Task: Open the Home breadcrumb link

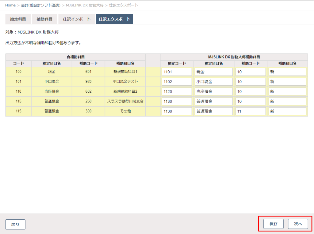Action: 10,5
